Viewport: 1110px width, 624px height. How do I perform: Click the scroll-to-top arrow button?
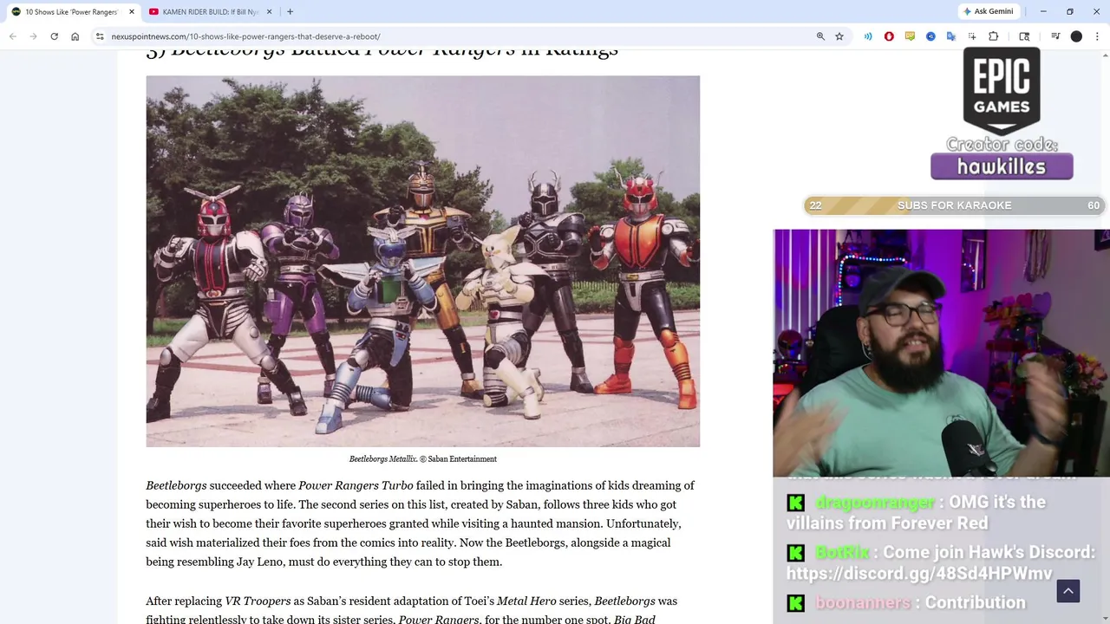[x=1068, y=591]
